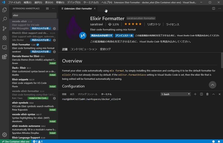Select Elixir Language Support in extension list
The image size is (223, 143).
point(34,138)
